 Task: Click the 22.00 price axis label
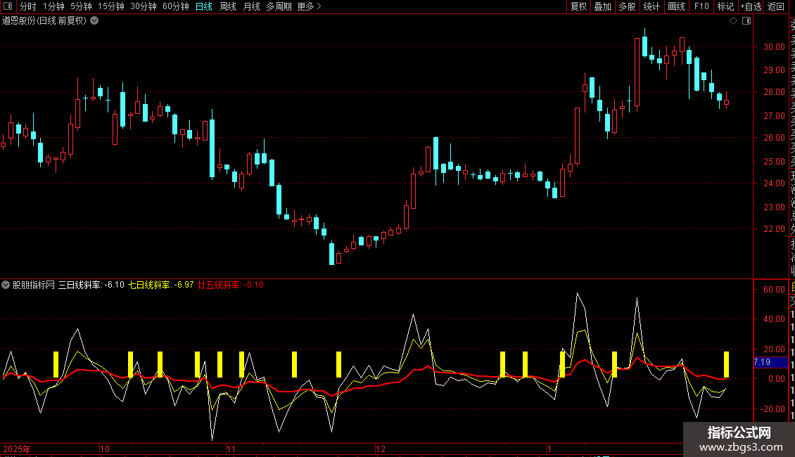(774, 229)
